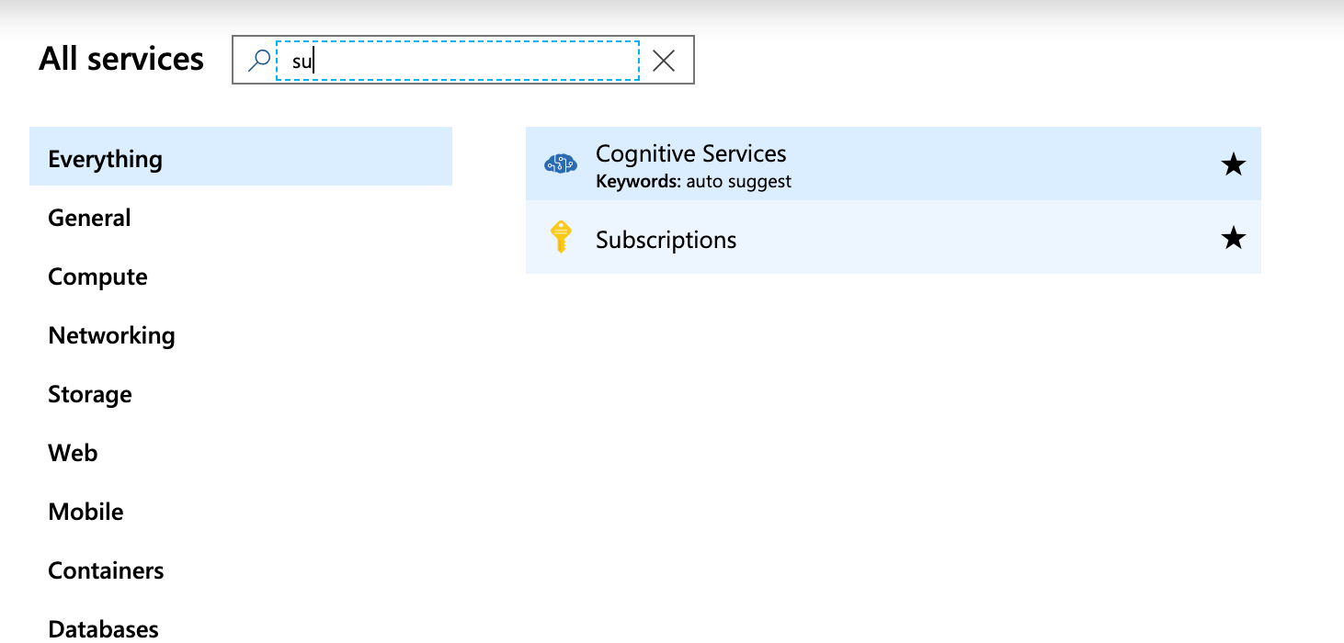Open the Databases category
Screen dimensions: 1344x643
tap(102, 627)
